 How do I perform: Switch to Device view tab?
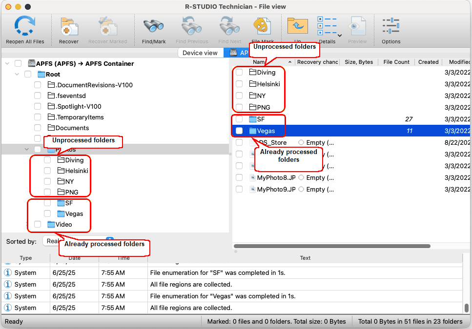pos(200,53)
